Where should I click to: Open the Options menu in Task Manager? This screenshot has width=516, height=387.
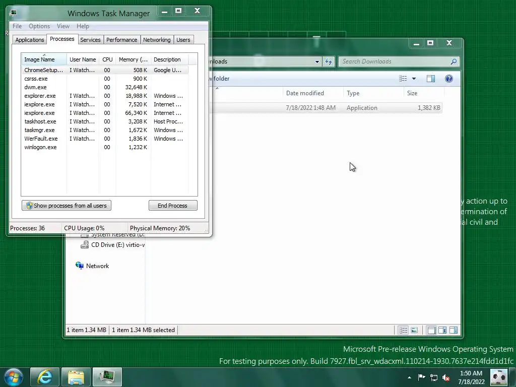click(x=39, y=26)
